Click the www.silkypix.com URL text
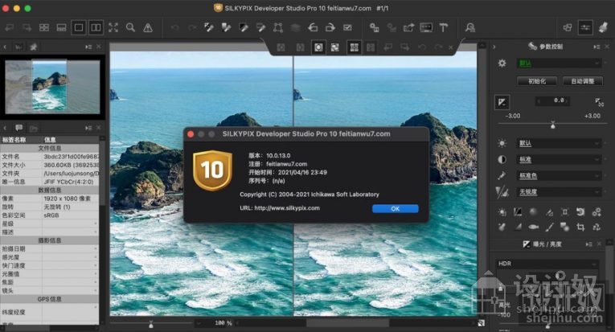This screenshot has width=615, height=332. pos(287,208)
